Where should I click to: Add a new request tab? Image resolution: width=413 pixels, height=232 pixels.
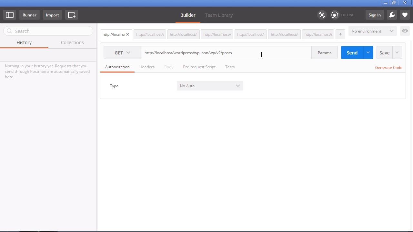point(340,34)
